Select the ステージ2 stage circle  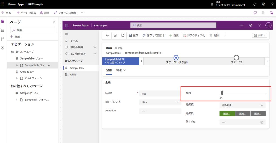click(236, 57)
